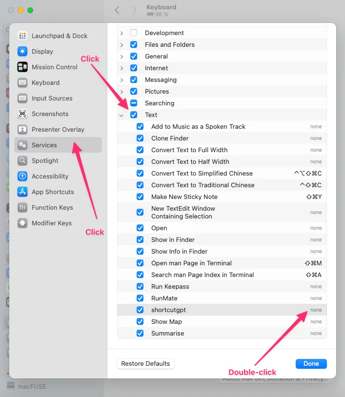Expand the Messaging group
Viewport: 345px width, 397px height.
click(x=122, y=80)
